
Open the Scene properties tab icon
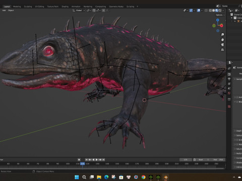229,88
